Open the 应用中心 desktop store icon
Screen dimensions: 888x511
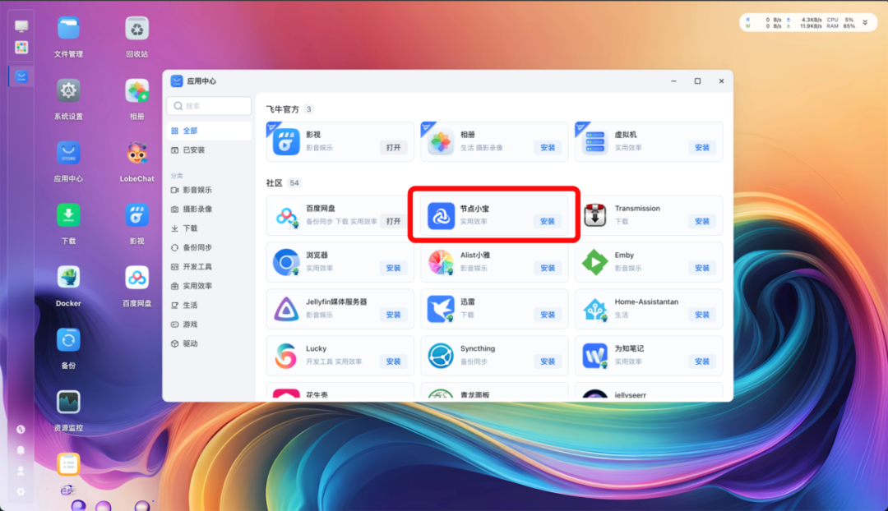68,154
